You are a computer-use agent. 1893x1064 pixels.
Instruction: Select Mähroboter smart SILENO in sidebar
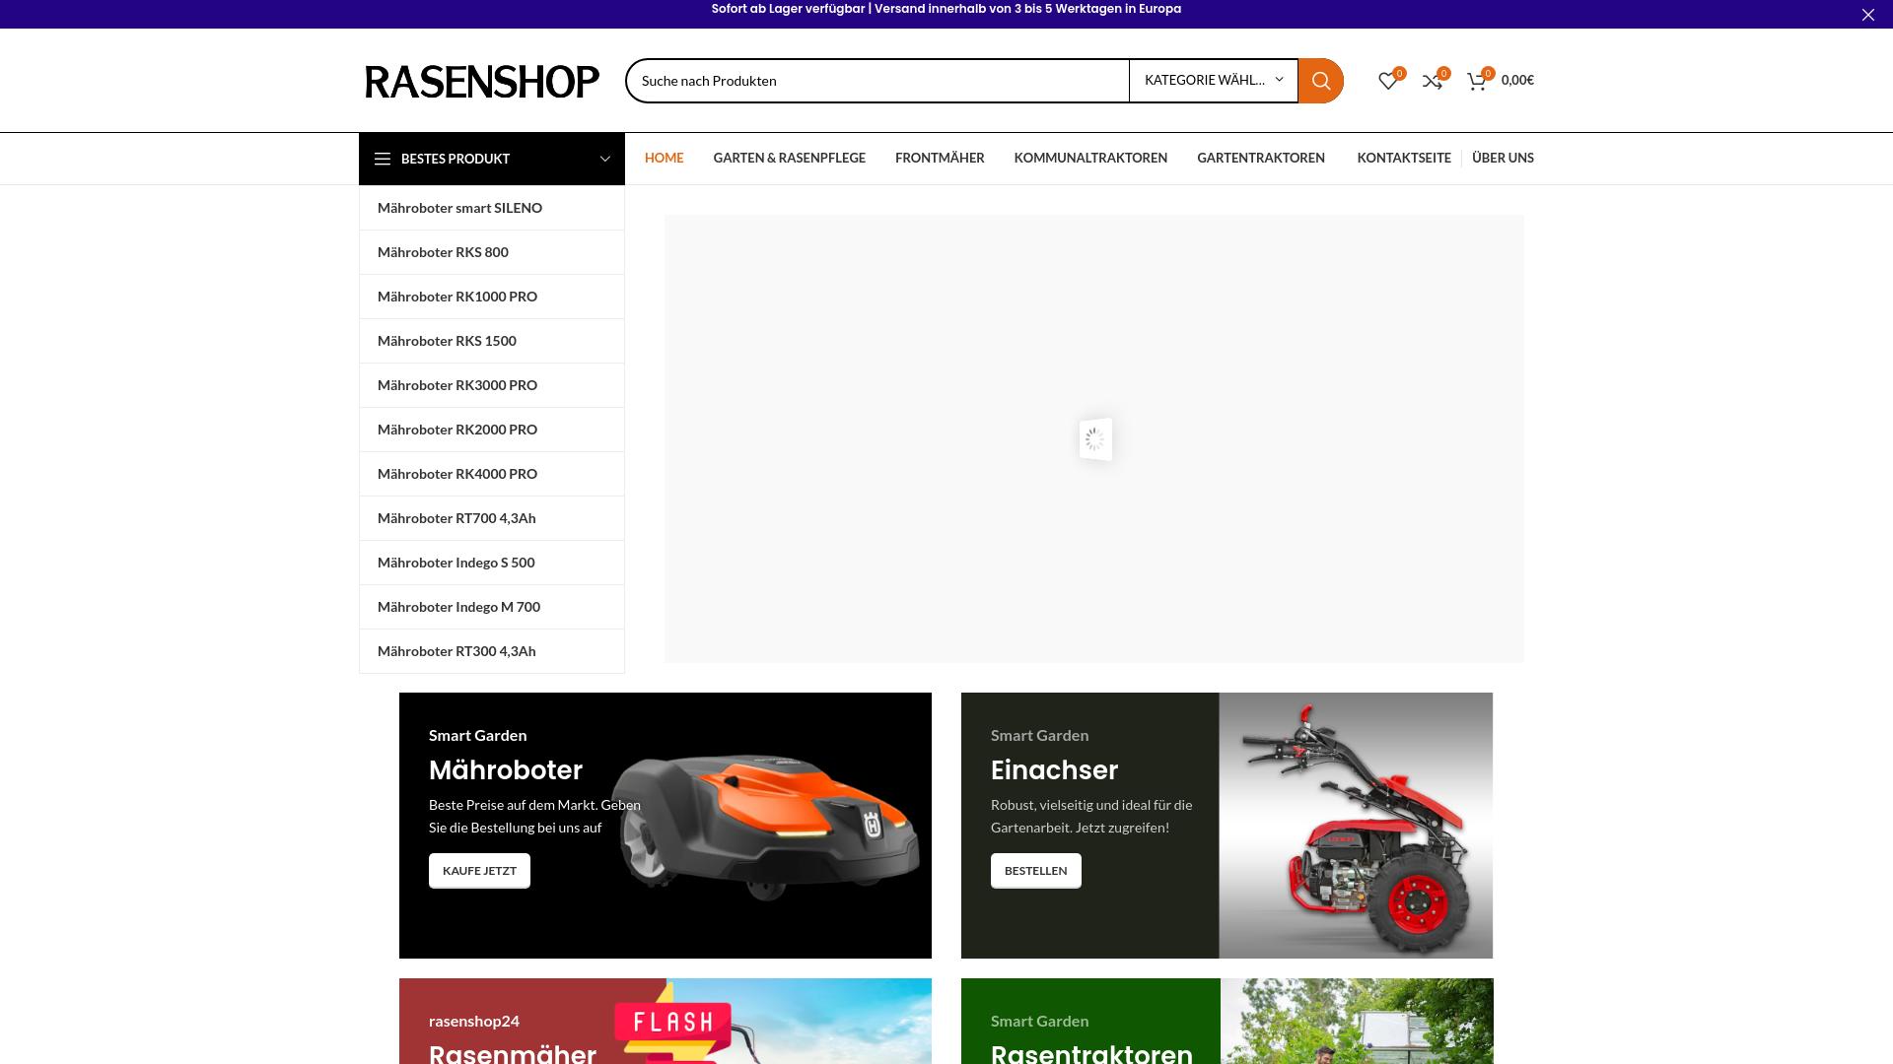point(459,208)
